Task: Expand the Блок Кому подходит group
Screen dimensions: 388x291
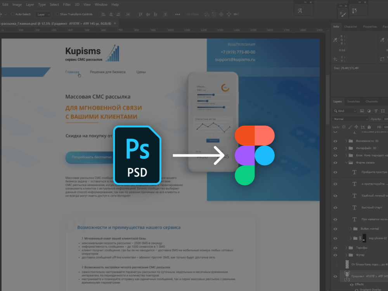Action: coord(346,156)
